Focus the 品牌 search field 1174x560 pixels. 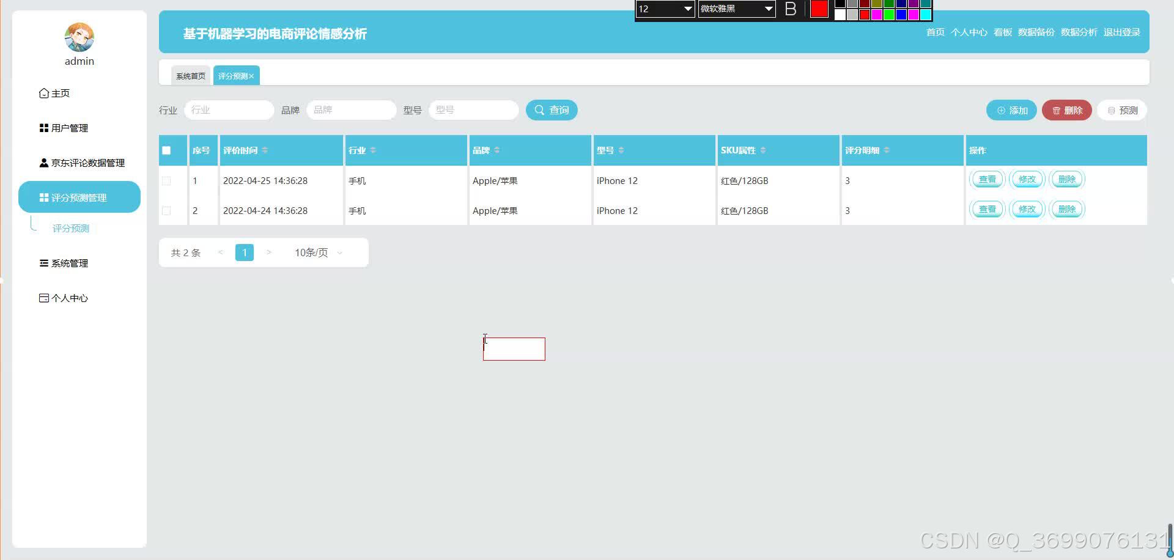[x=352, y=110]
